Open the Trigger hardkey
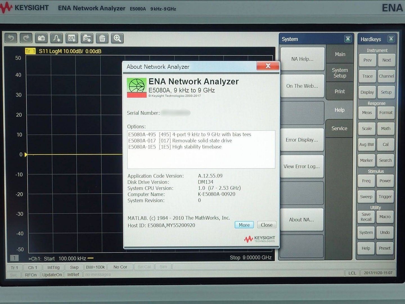405x304 pixels. [385, 196]
